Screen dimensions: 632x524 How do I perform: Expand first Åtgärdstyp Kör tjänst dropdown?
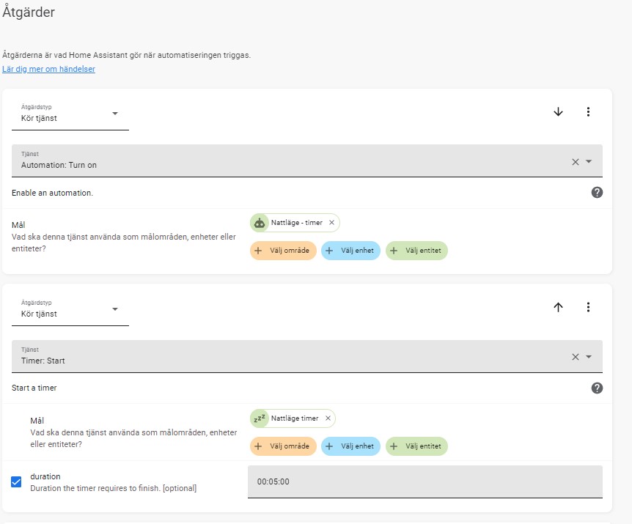tap(70, 114)
